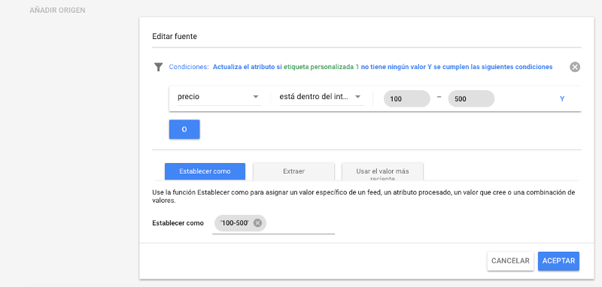Switch to the Establecer como tab
The image size is (602, 287).
[205, 171]
